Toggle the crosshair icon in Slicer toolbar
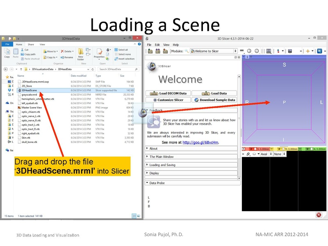Viewport: 328px width, 246px height. (x=308, y=51)
